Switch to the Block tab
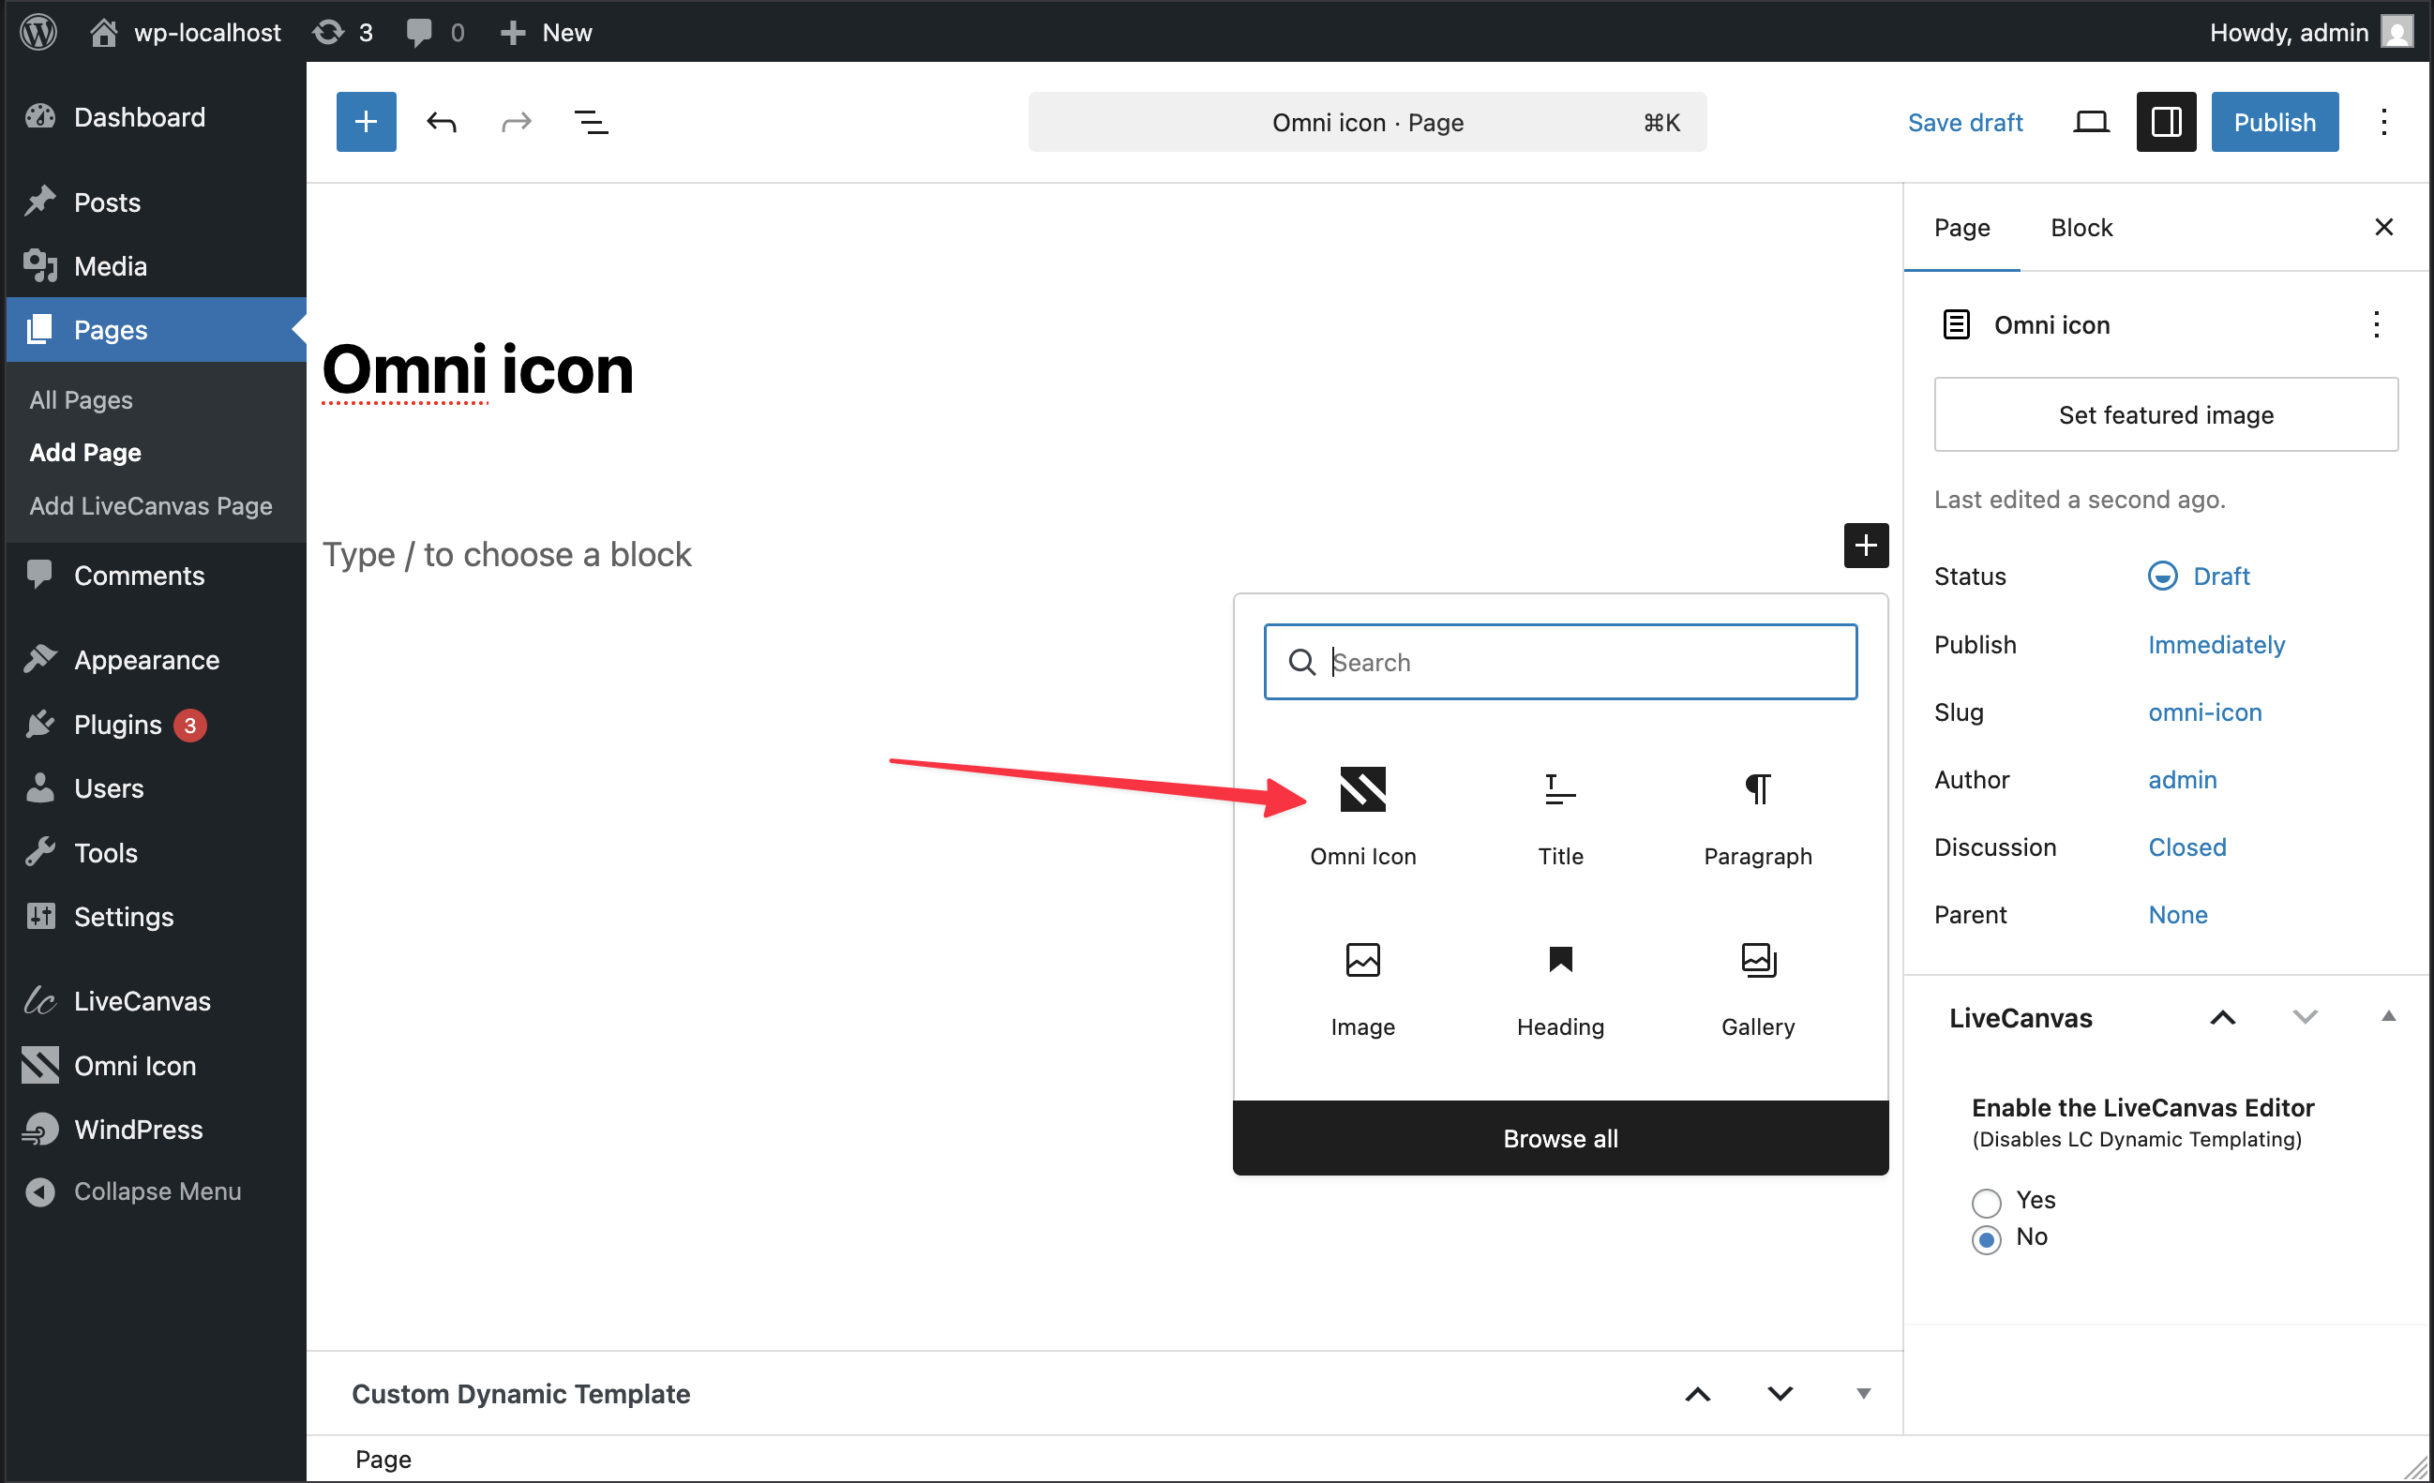 2081,228
